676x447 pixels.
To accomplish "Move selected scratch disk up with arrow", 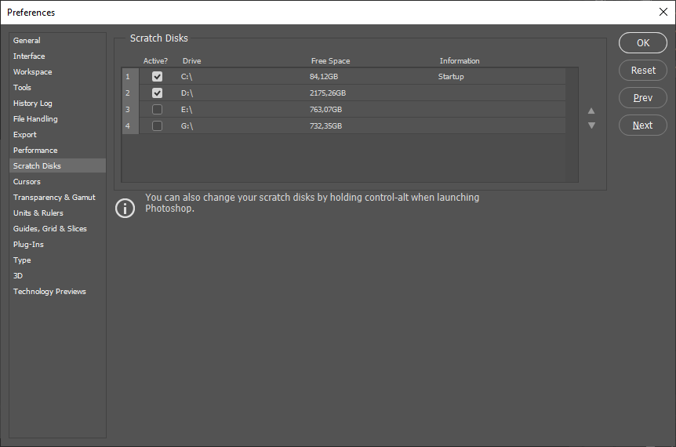I will [591, 111].
